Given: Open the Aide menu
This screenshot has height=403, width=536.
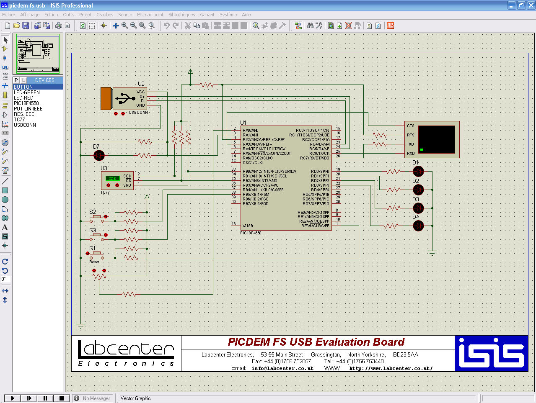Looking at the screenshot, I should click(x=246, y=15).
